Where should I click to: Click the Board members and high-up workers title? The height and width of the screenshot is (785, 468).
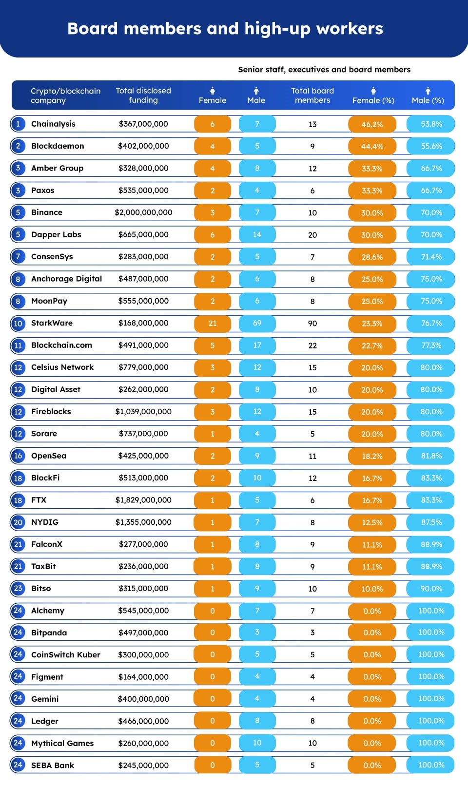click(x=225, y=29)
